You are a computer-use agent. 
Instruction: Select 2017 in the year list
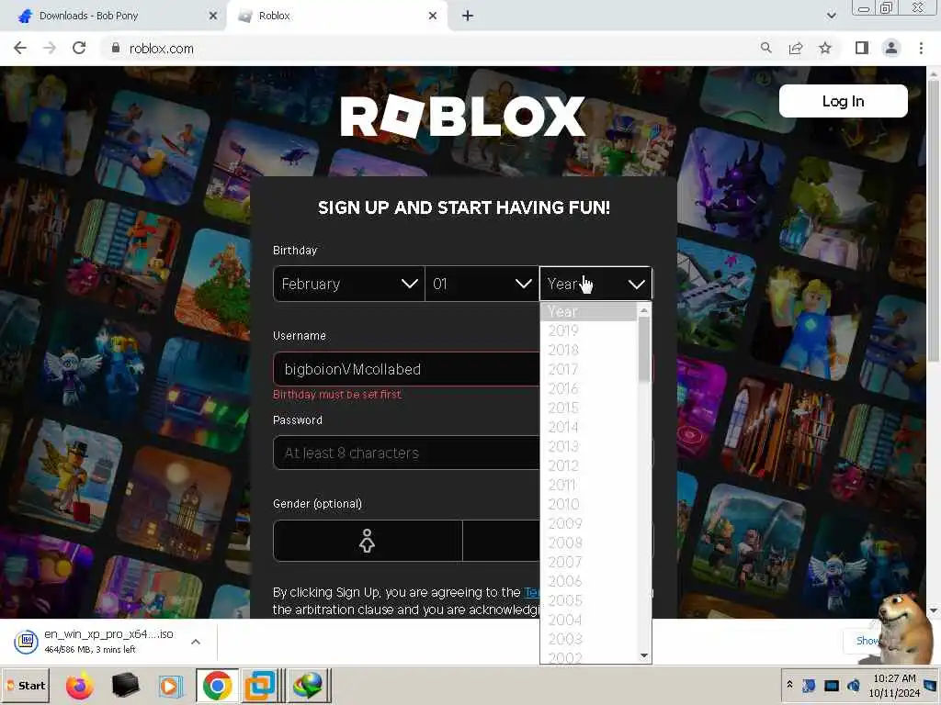pyautogui.click(x=588, y=369)
